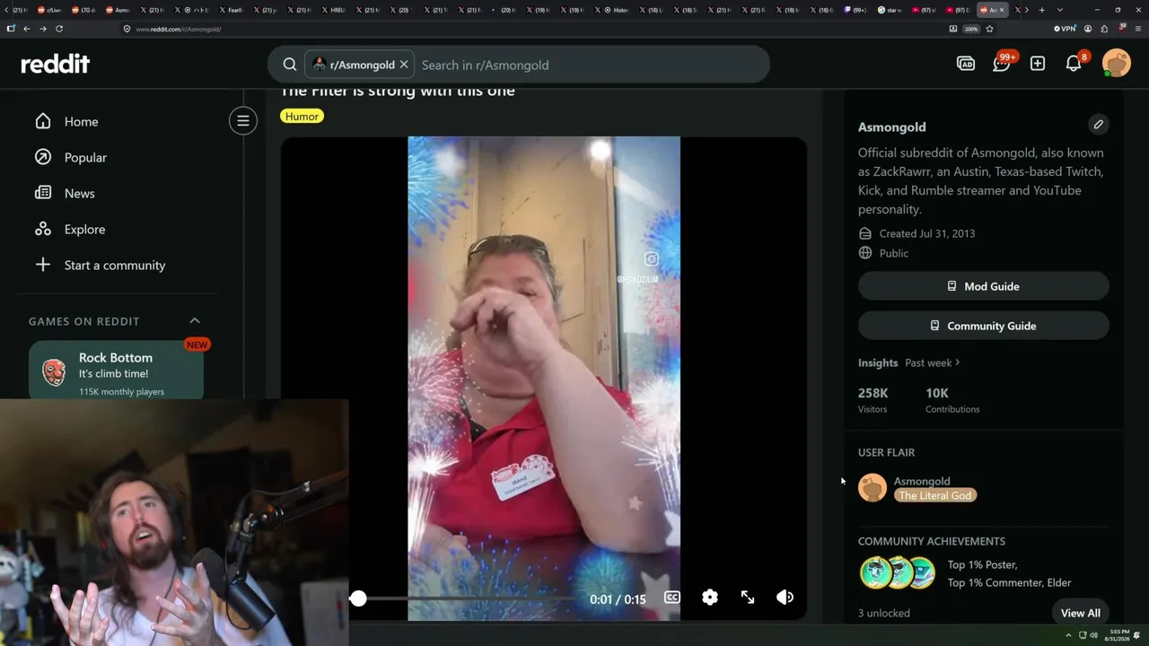
Task: Open the Community Guide
Action: click(x=984, y=326)
